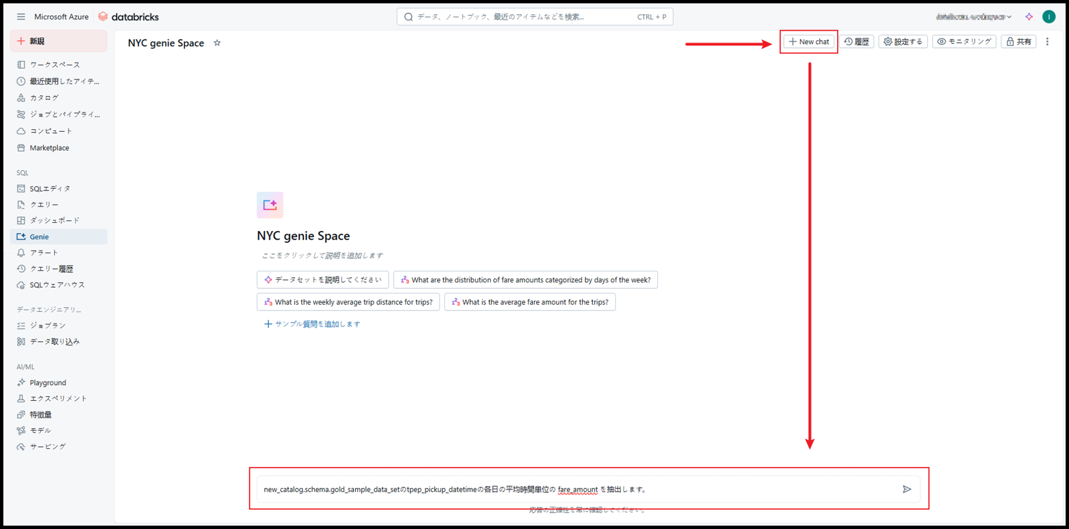Click データセットを説明してください suggestion
Screen dimensions: 1069x529
[x=323, y=280]
